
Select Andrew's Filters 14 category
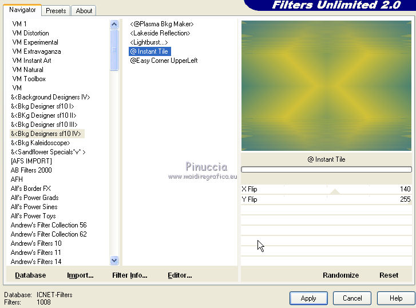(x=36, y=261)
